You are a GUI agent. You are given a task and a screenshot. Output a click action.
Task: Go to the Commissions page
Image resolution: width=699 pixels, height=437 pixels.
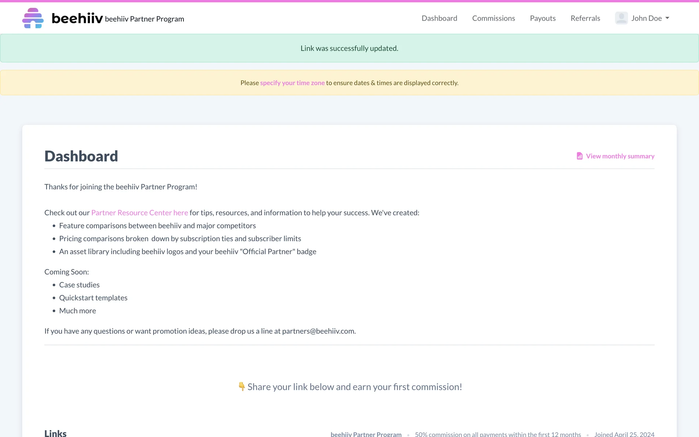493,18
